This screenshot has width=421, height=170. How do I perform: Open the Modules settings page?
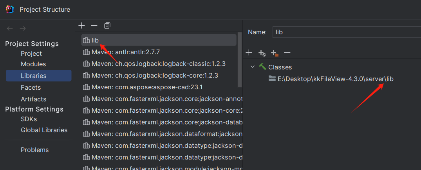[33, 64]
